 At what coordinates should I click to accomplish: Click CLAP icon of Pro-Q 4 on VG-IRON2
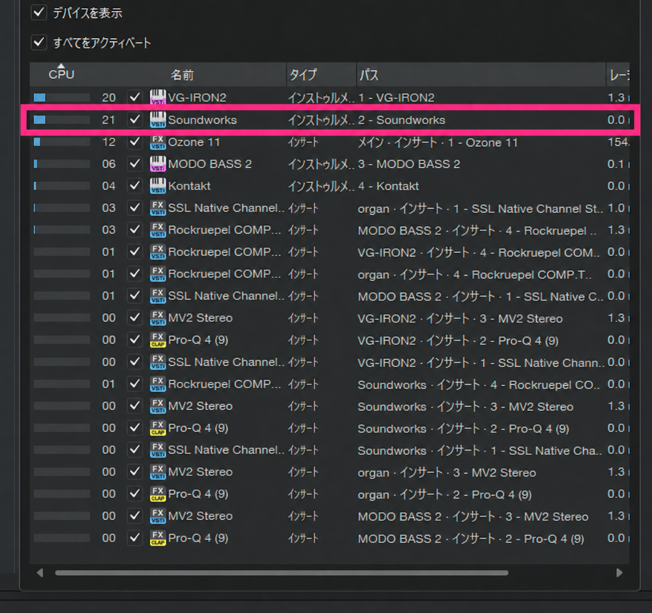pos(158,340)
